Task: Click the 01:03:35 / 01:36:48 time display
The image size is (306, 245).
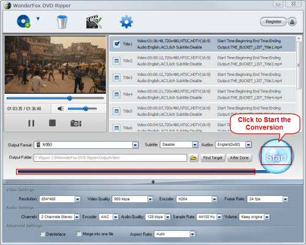Action: [x=24, y=108]
